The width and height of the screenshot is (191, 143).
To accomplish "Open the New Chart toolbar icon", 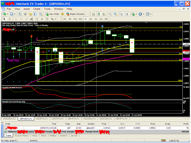I will pyautogui.click(x=4, y=14).
